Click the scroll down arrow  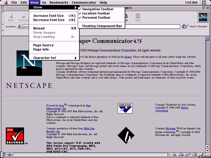click(x=207, y=150)
